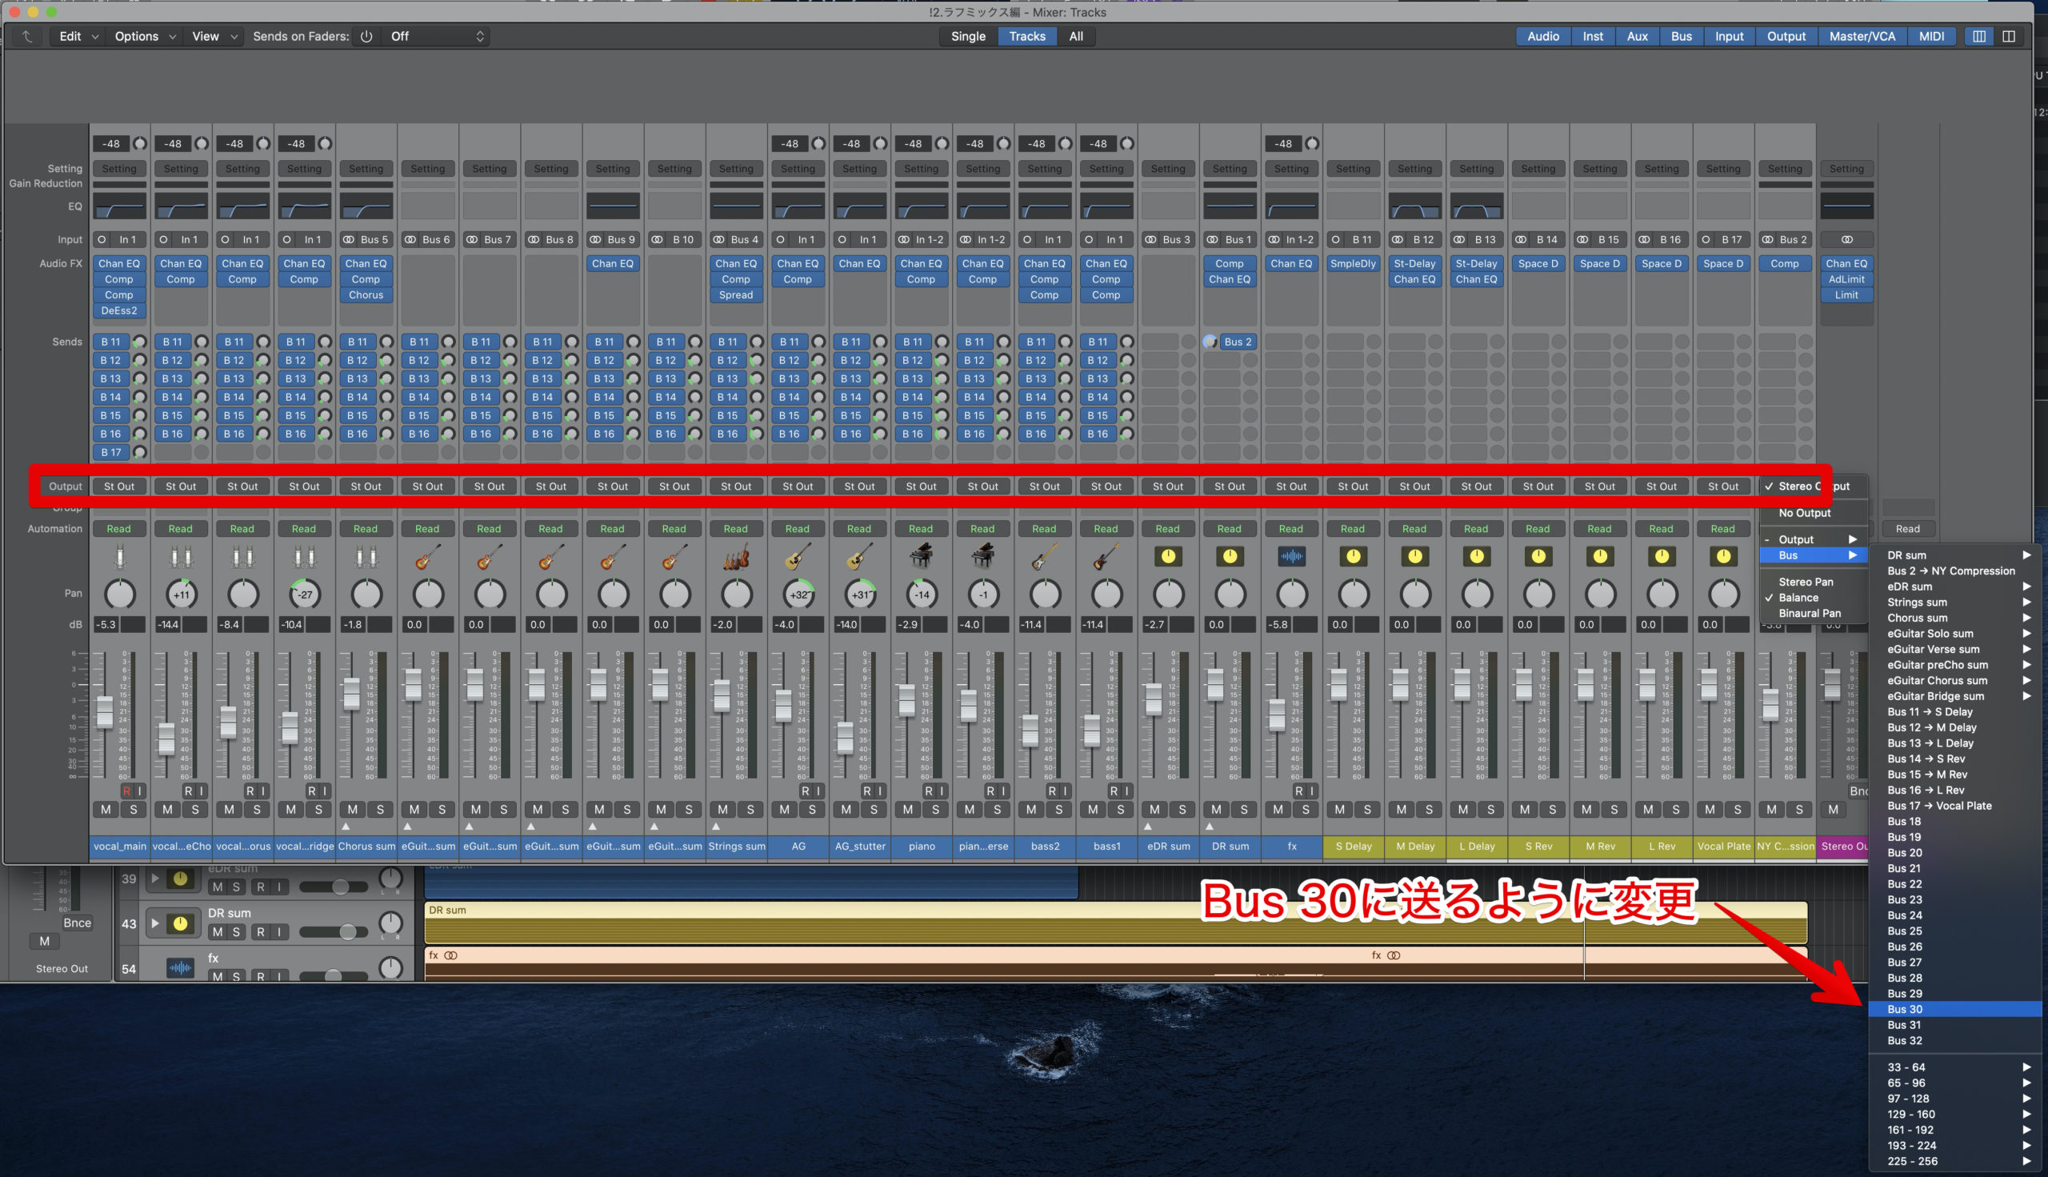2048x1177 pixels.
Task: Click the piano instrument icon
Action: tap(921, 556)
